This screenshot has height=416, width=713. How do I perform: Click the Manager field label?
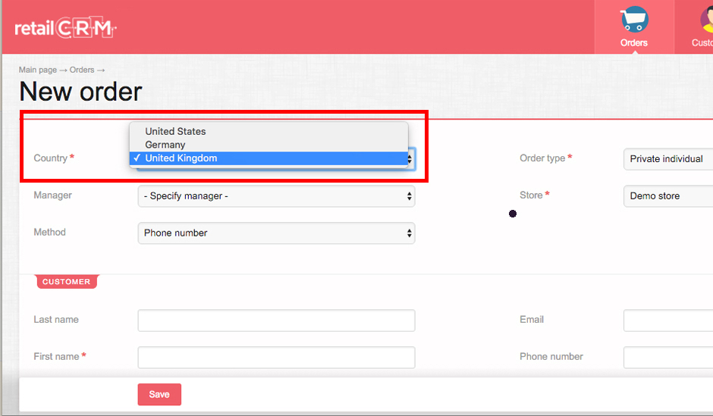coord(53,195)
